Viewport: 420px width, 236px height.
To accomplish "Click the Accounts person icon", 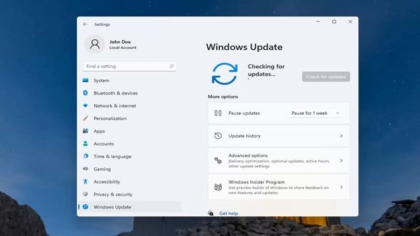I will tap(85, 144).
